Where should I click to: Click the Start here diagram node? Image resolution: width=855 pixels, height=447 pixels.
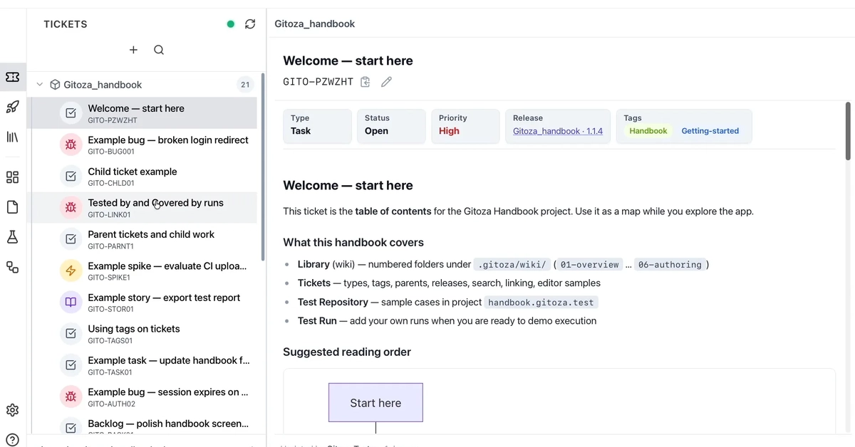point(375,403)
